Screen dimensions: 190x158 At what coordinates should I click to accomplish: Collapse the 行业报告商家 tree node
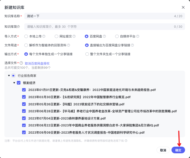pos(9,75)
